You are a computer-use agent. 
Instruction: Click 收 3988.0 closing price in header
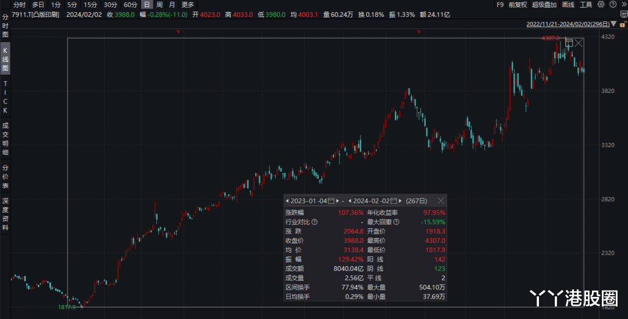120,15
